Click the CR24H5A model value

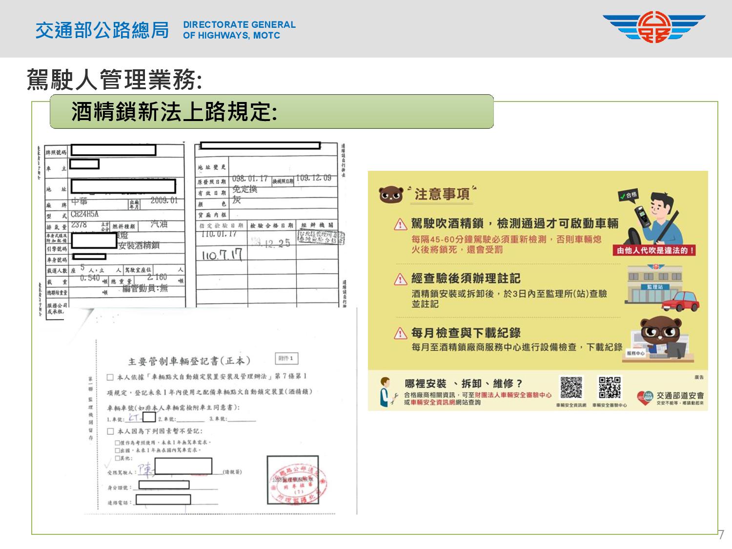click(84, 214)
